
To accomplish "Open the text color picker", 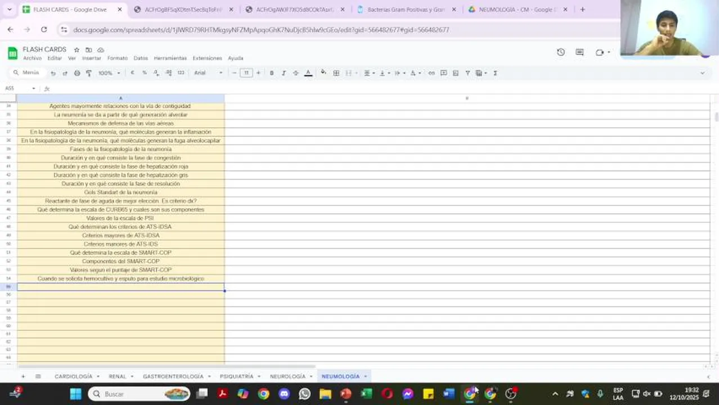I will (x=308, y=73).
